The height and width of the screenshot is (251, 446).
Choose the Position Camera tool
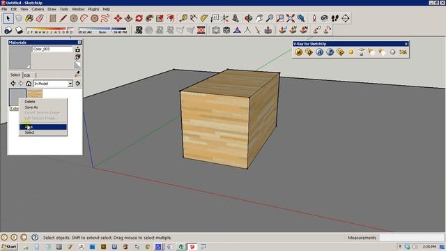(314, 19)
